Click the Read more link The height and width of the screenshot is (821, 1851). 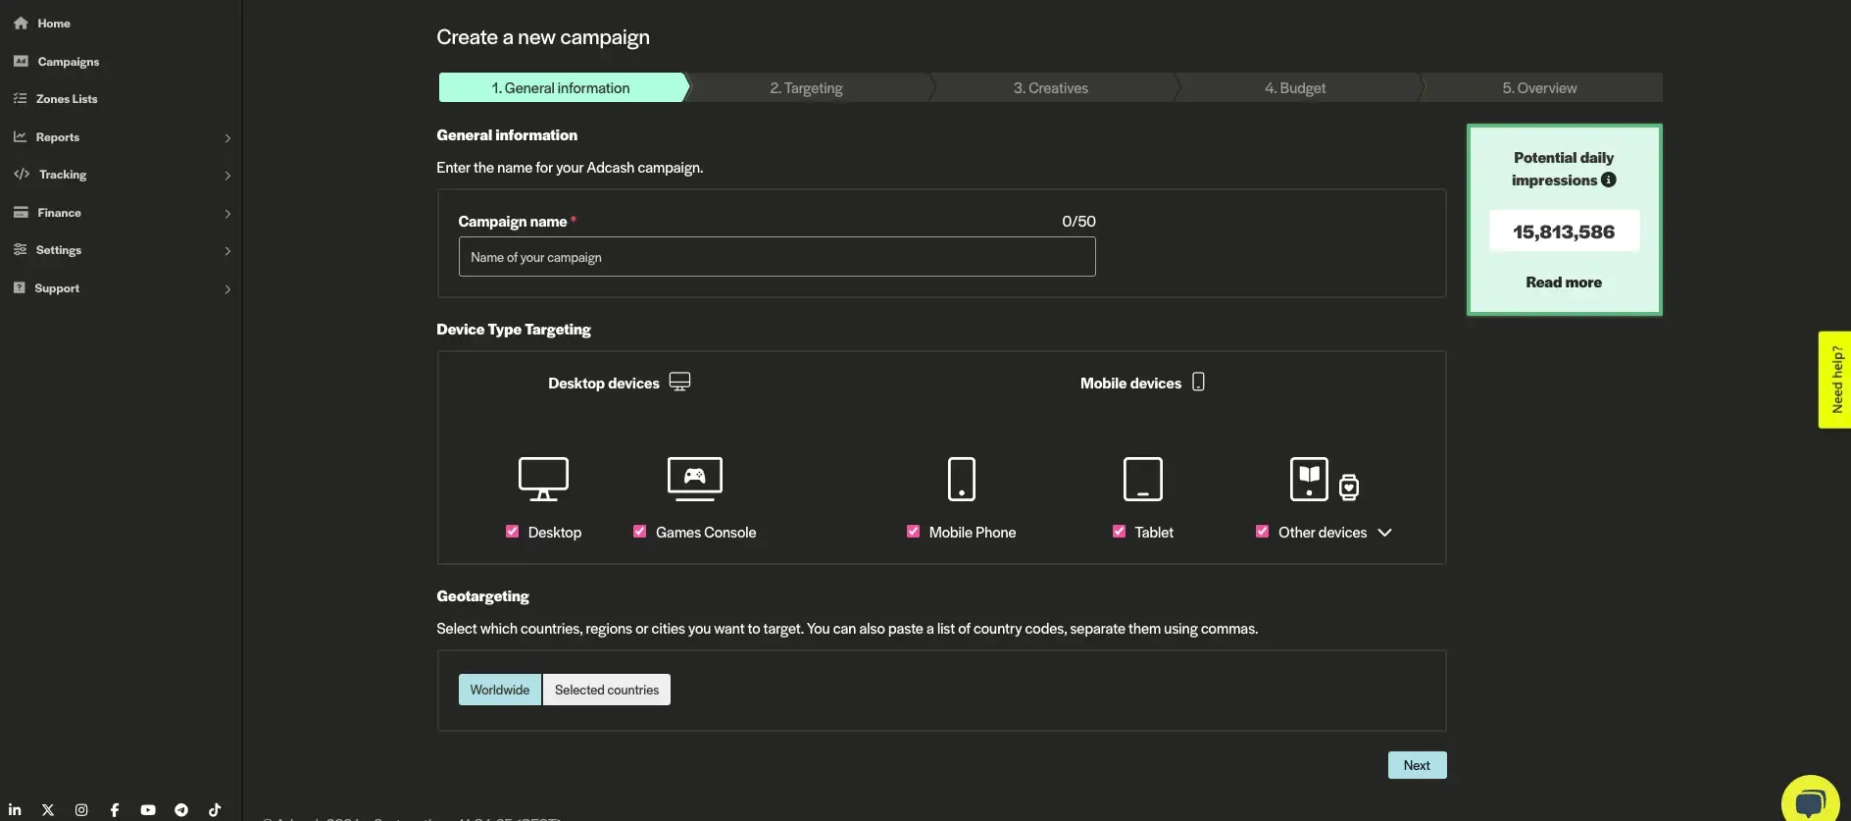point(1563,282)
